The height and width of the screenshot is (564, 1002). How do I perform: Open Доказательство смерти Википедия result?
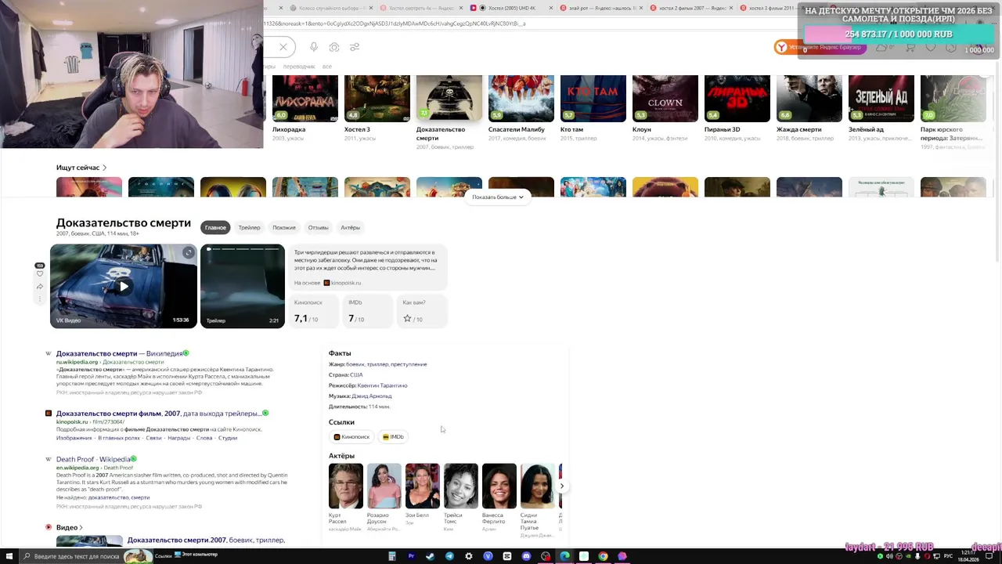coord(120,353)
